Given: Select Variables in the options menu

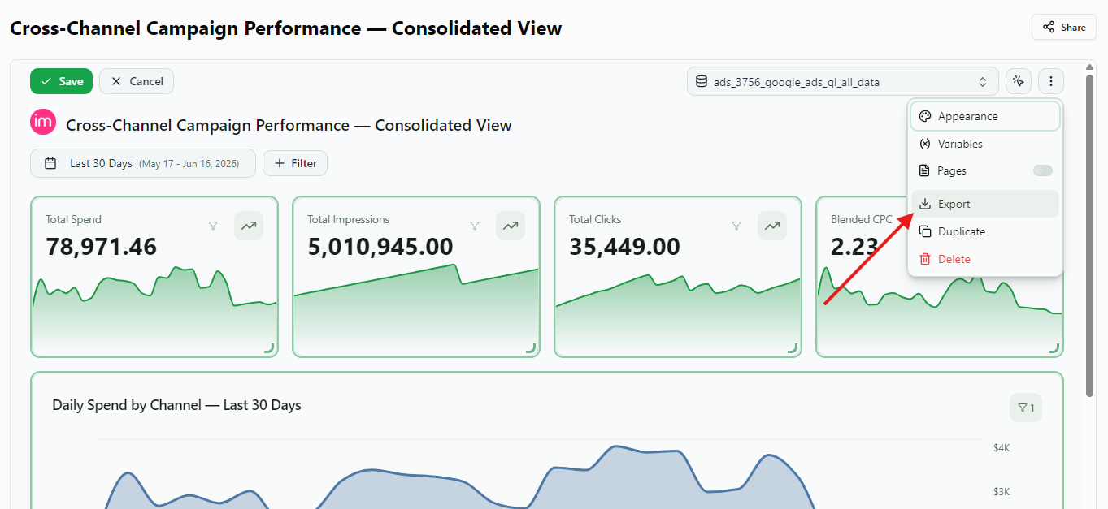Looking at the screenshot, I should click(985, 144).
